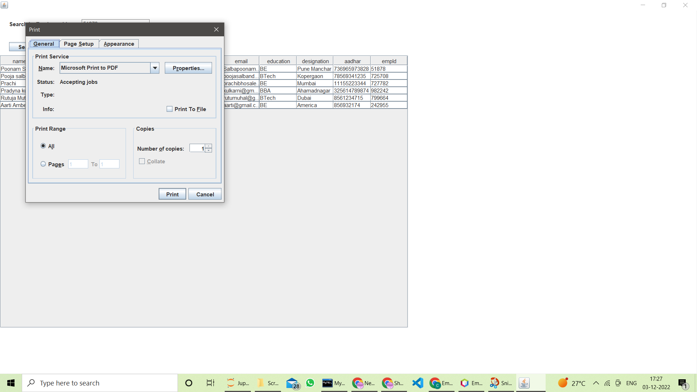
Task: Increase number of copies with up arrow
Action: point(209,146)
